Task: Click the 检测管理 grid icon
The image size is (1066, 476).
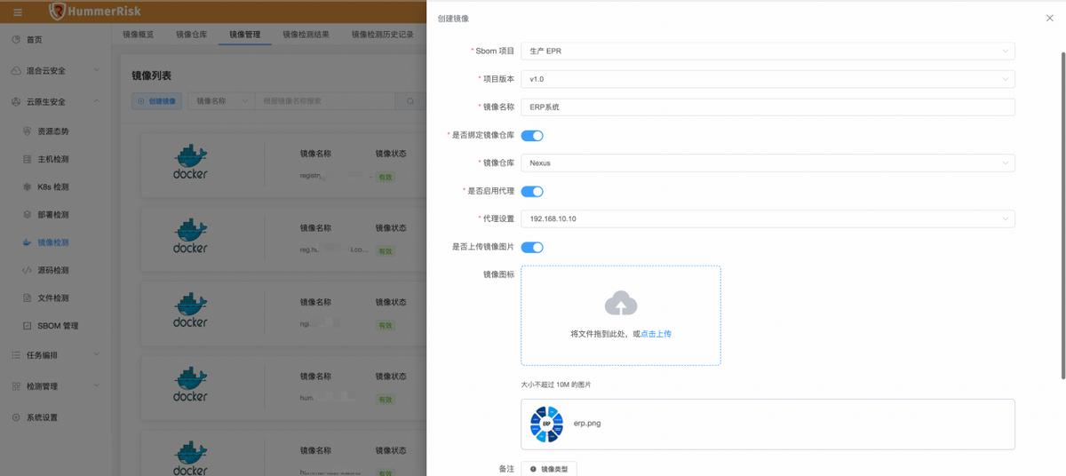Action: (x=17, y=386)
